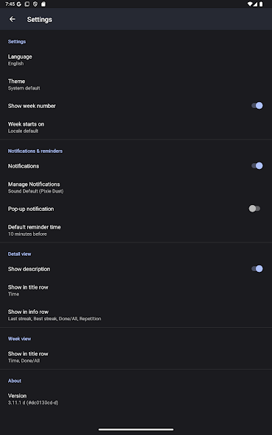Viewport: 272px width, 435px height.
Task: Open Default reminder time setting
Action: 136,230
